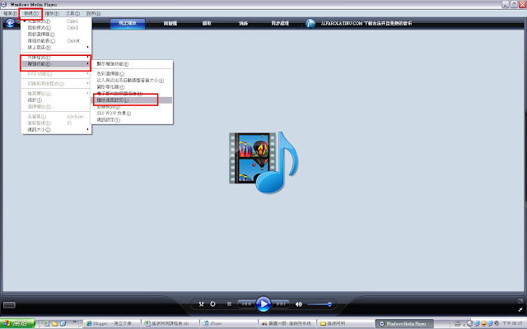Toggle repeat in the playback controls

point(212,304)
